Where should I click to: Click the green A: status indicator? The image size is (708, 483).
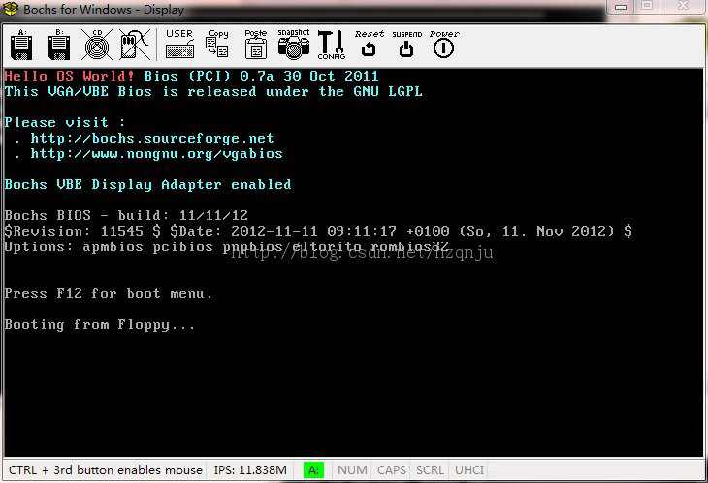tap(313, 470)
